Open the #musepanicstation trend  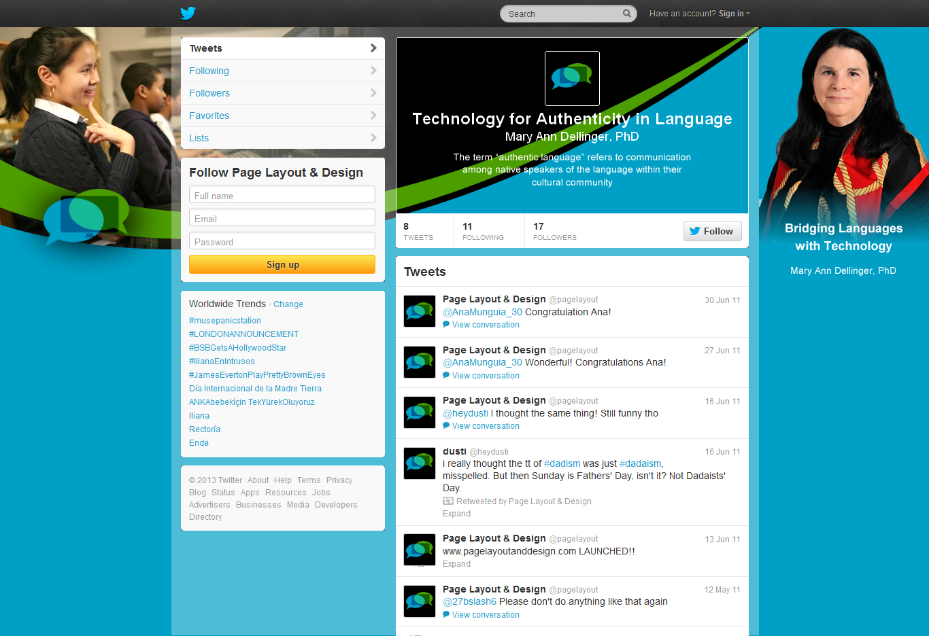[x=225, y=321]
